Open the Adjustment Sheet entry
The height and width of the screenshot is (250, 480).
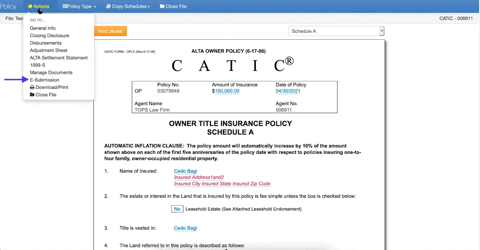point(49,50)
